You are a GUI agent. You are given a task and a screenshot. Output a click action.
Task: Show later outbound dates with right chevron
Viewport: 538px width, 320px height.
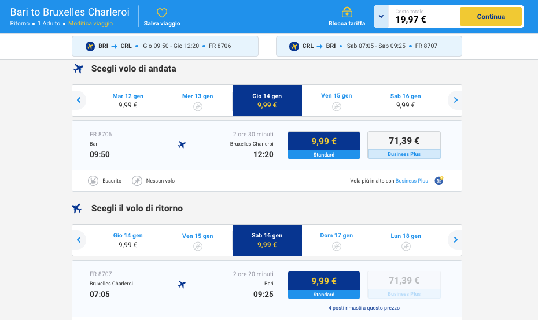pyautogui.click(x=455, y=100)
